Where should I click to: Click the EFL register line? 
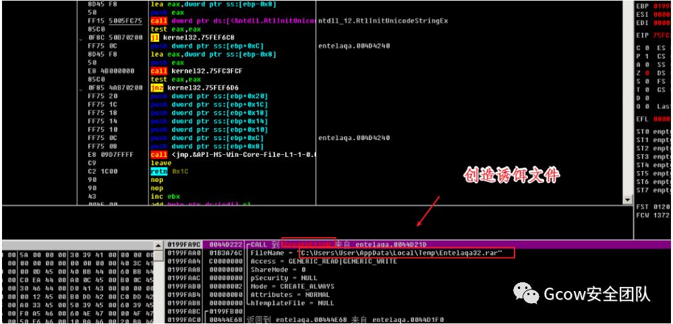point(654,119)
